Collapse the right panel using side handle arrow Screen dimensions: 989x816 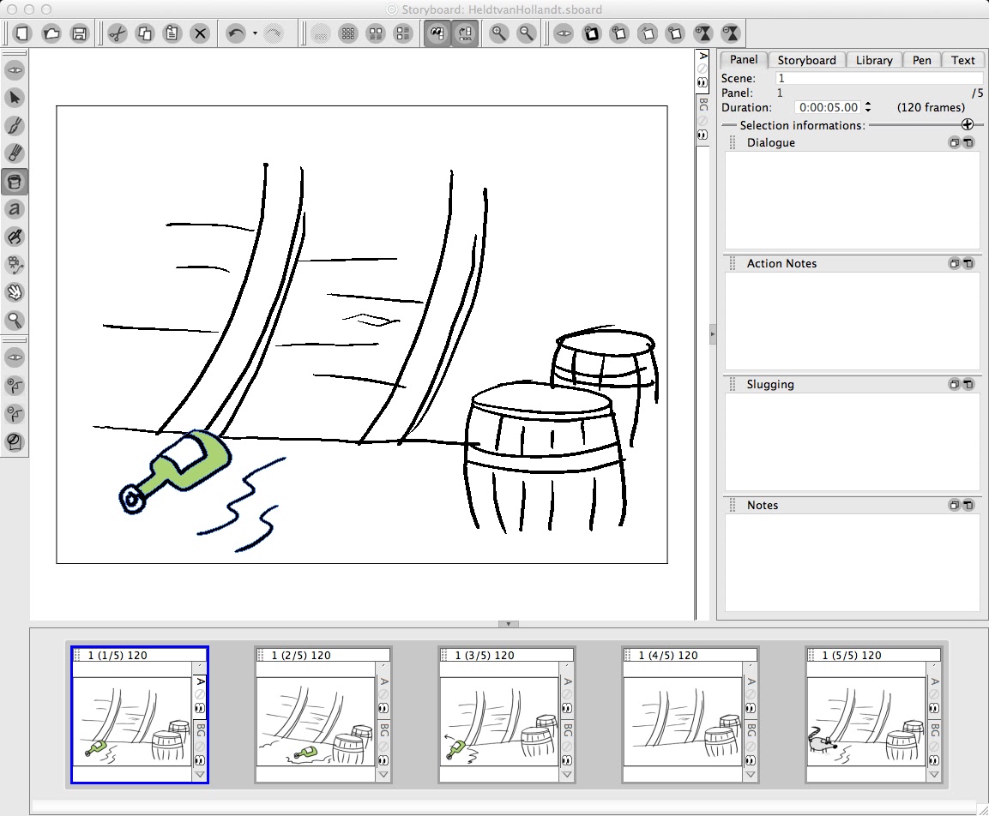(712, 333)
